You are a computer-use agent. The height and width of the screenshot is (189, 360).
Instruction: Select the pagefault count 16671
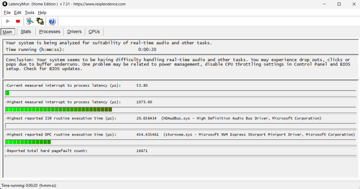pos(142,151)
